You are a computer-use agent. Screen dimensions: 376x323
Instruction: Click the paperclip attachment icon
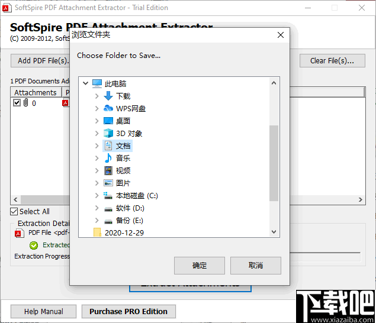click(x=25, y=102)
